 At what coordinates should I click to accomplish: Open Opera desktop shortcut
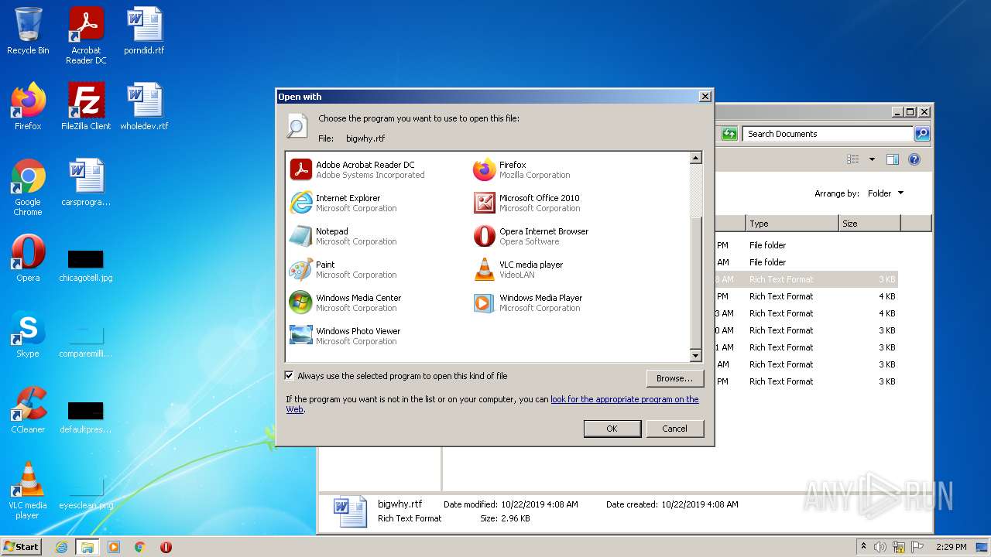coord(28,258)
